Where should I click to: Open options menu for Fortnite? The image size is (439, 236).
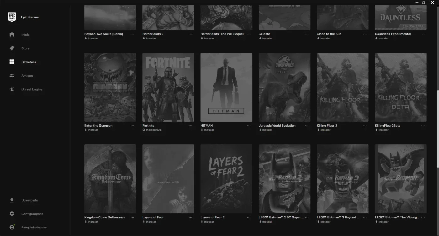pos(190,125)
